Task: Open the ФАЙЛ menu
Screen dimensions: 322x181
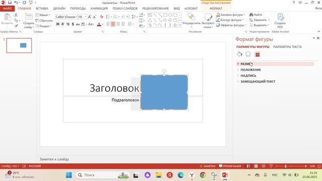Action: (8, 9)
